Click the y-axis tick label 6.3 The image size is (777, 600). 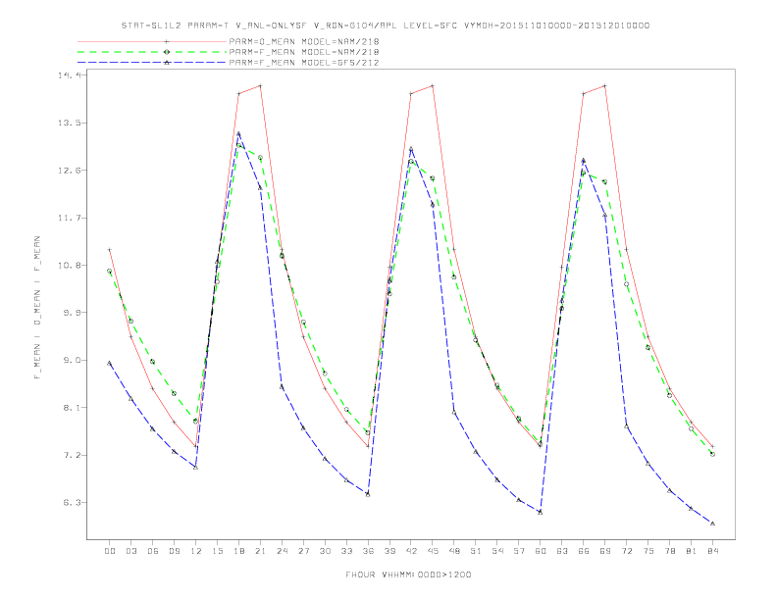tap(73, 503)
